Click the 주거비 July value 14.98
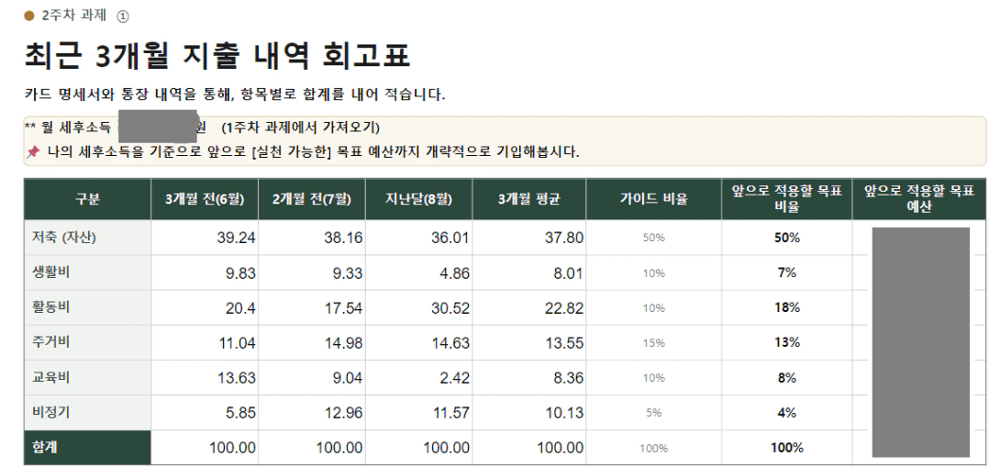The width and height of the screenshot is (989, 467). click(341, 343)
